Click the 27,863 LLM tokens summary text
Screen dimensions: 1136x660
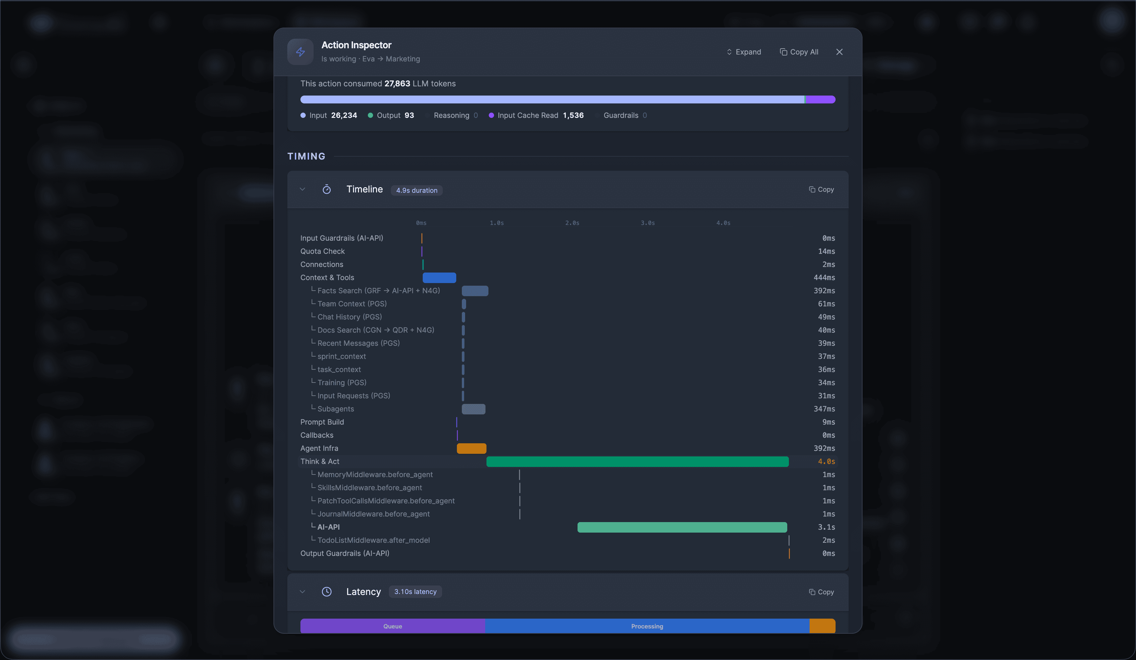pyautogui.click(x=378, y=84)
